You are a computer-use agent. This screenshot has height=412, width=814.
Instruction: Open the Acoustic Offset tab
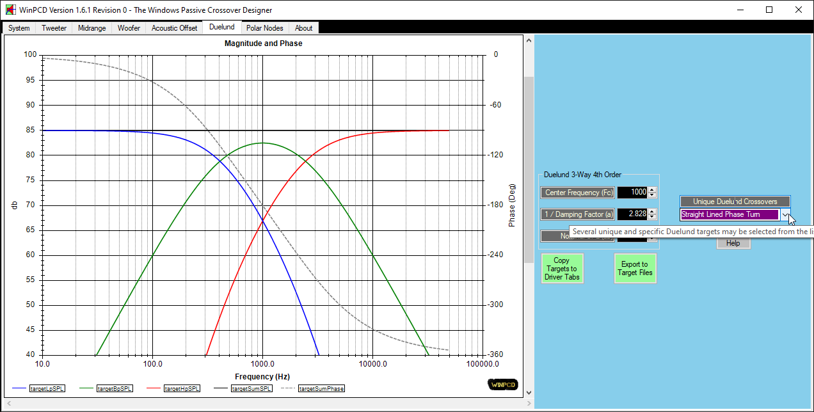(174, 28)
